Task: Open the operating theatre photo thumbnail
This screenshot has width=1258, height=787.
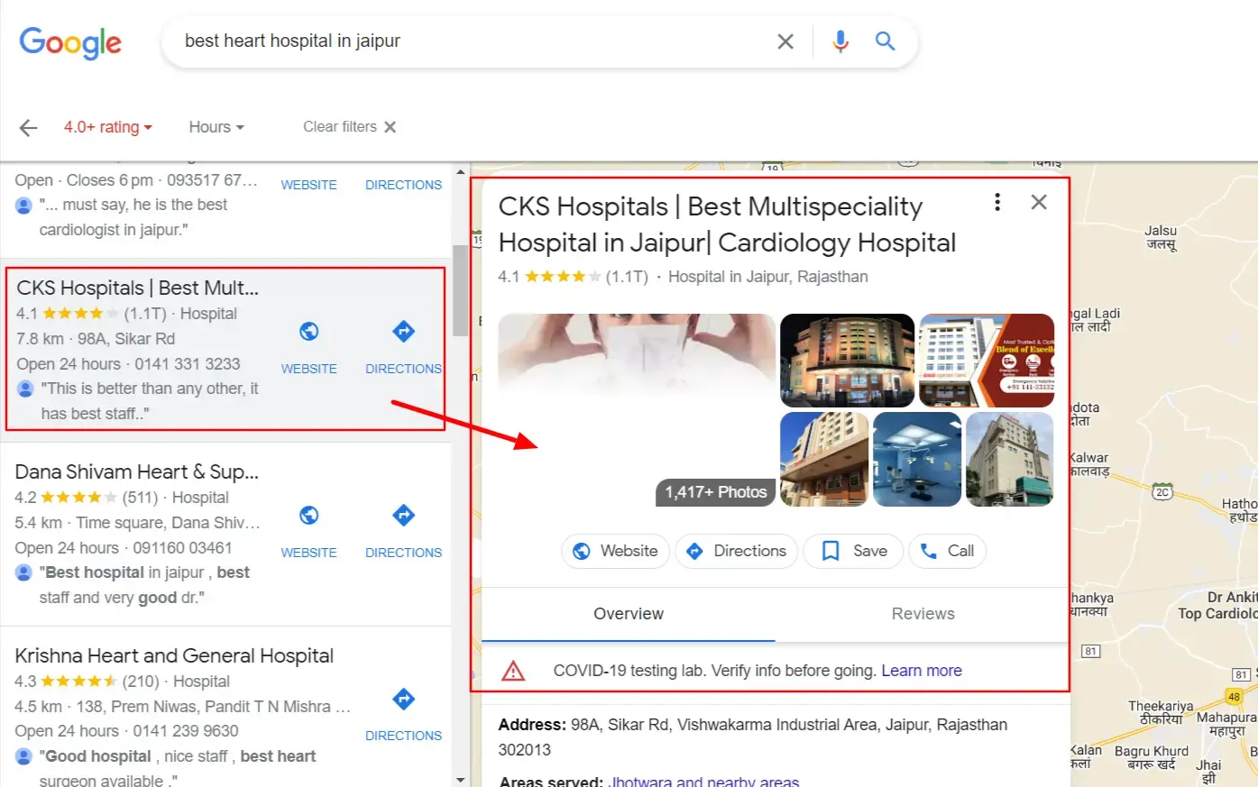Action: (x=917, y=460)
